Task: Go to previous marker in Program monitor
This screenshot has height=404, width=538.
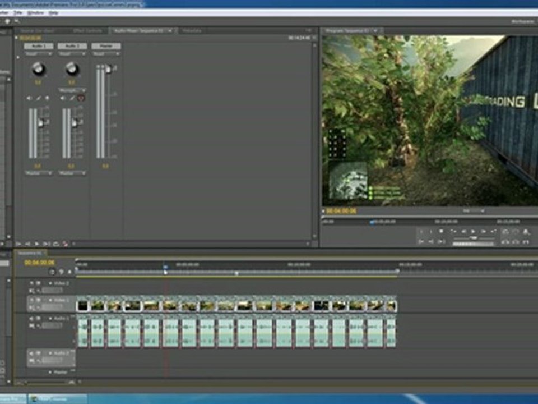Action: click(x=453, y=231)
